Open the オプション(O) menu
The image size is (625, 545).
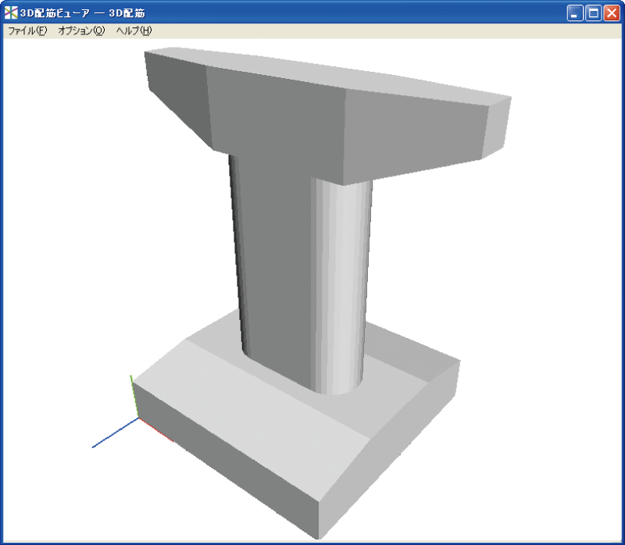pos(81,30)
